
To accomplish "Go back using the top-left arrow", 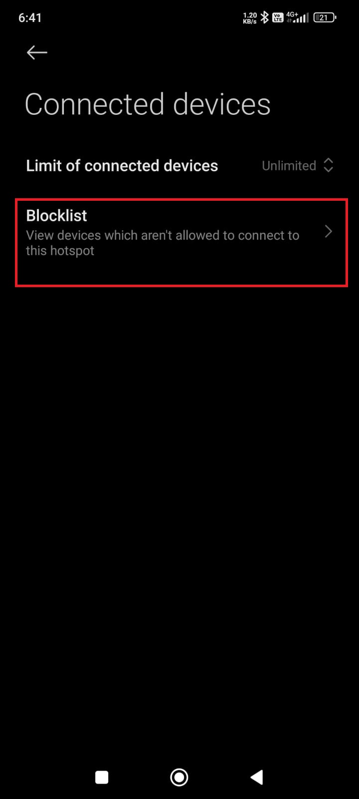I will point(37,52).
